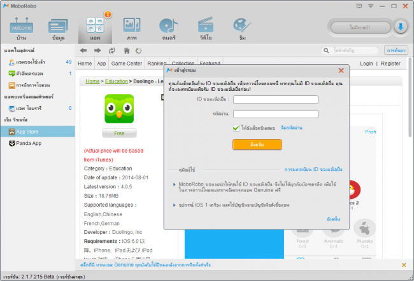The height and width of the screenshot is (281, 414).
Task: Open the user apps item showing 49
Action: point(38,62)
